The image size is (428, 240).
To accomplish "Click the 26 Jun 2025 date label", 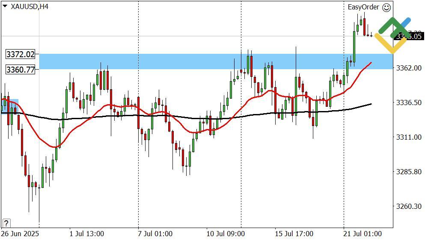I will point(20,234).
